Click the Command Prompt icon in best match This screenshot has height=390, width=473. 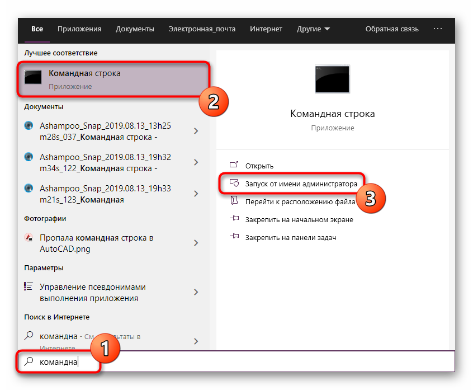[x=33, y=78]
